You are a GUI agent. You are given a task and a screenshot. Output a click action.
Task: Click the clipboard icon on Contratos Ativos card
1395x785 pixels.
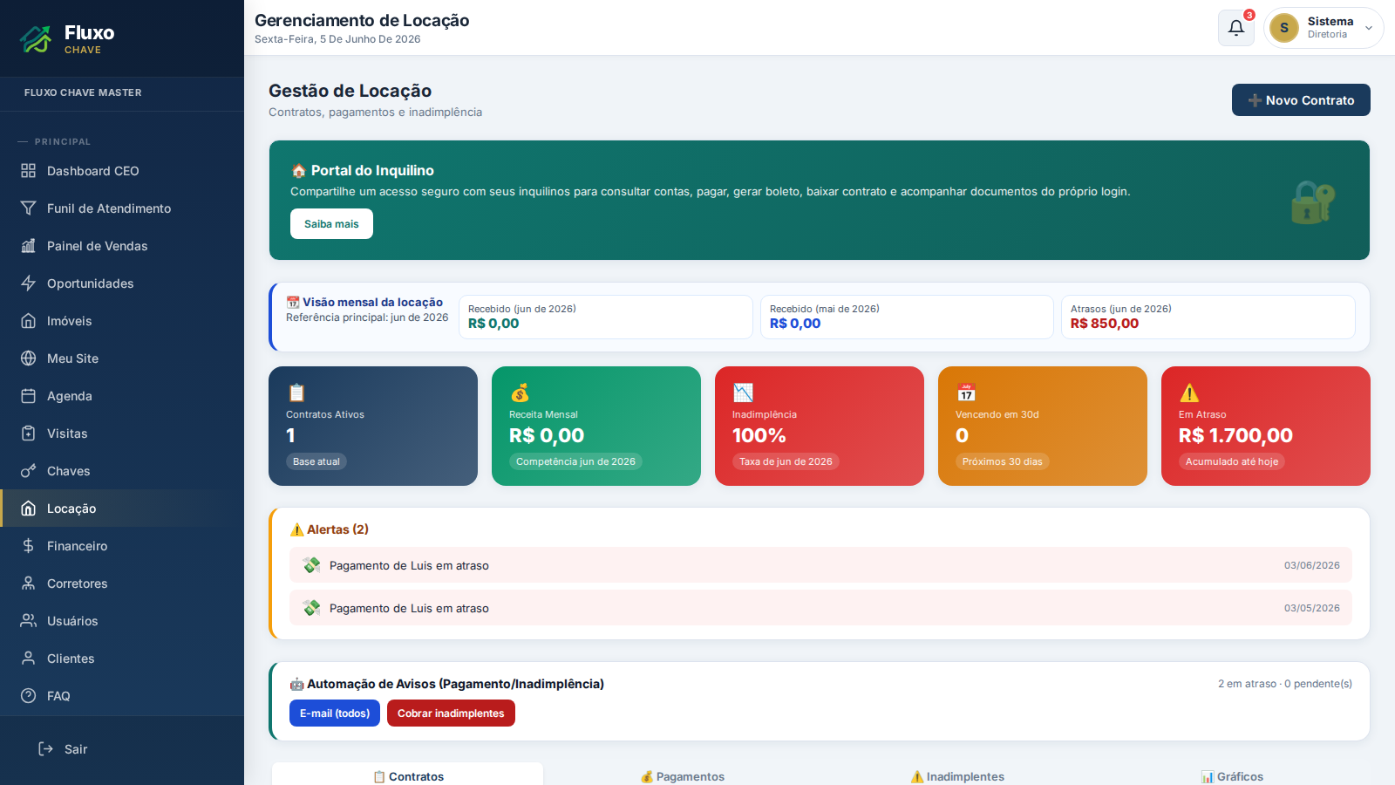(x=296, y=392)
